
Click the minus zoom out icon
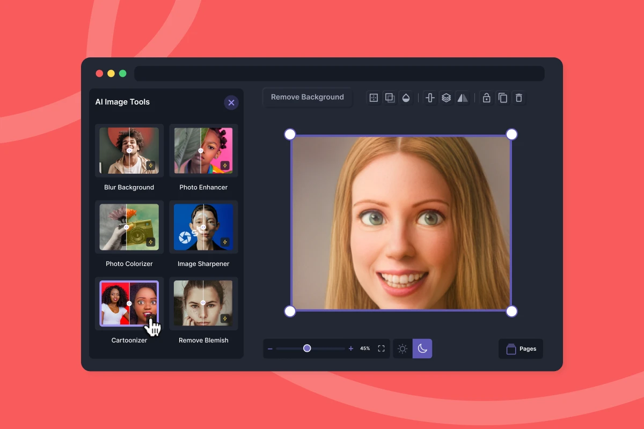(x=270, y=349)
